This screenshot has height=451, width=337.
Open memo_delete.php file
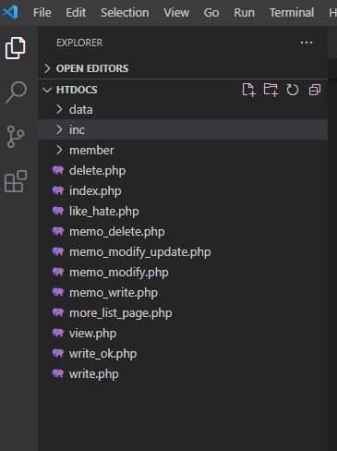click(117, 232)
